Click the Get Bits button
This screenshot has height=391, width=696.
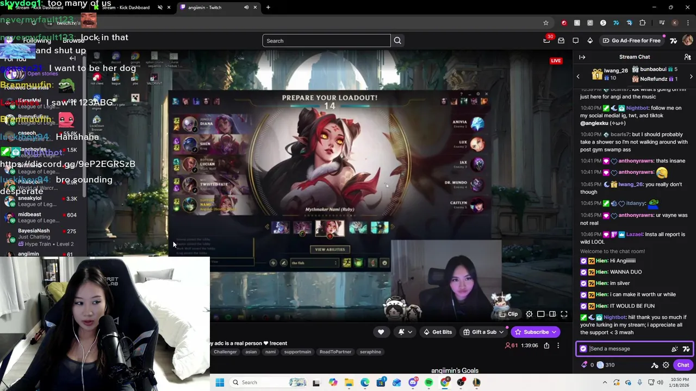(437, 332)
